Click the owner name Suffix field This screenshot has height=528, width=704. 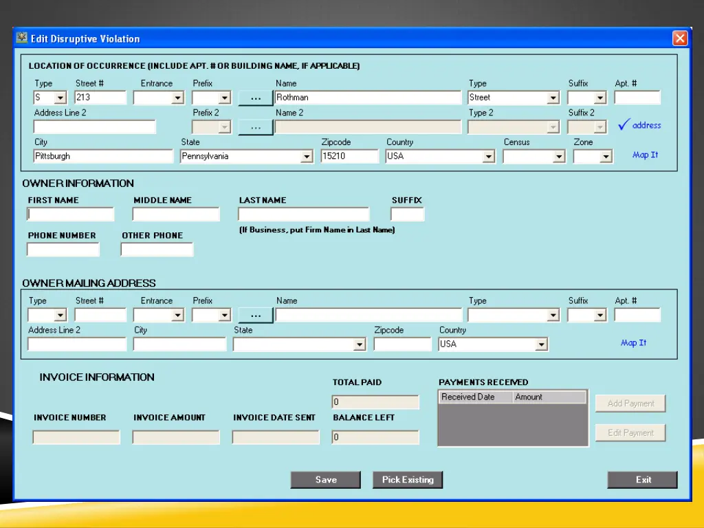coord(407,214)
